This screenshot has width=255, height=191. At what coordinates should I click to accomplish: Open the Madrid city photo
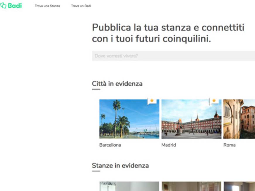pos(191,119)
